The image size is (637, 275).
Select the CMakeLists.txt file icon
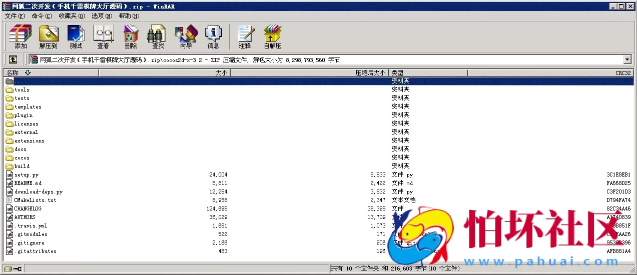coord(10,200)
